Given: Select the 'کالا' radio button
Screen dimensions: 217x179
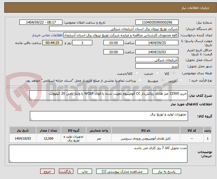Looking at the screenshot, I should 174,73.
